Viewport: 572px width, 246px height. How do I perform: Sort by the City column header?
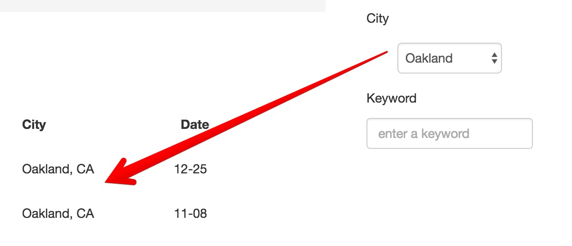pyautogui.click(x=34, y=125)
